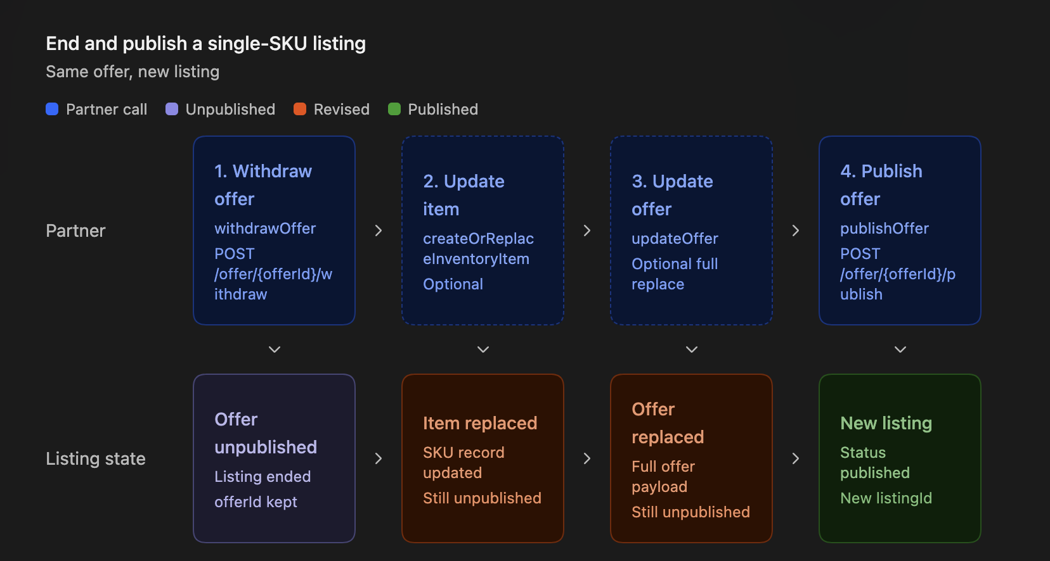Click the right chevron after the Update item card
Screen dimensions: 1050x561
(587, 230)
